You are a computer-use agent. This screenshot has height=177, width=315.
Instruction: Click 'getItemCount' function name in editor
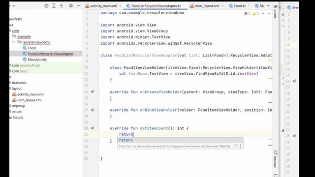[x=154, y=128]
